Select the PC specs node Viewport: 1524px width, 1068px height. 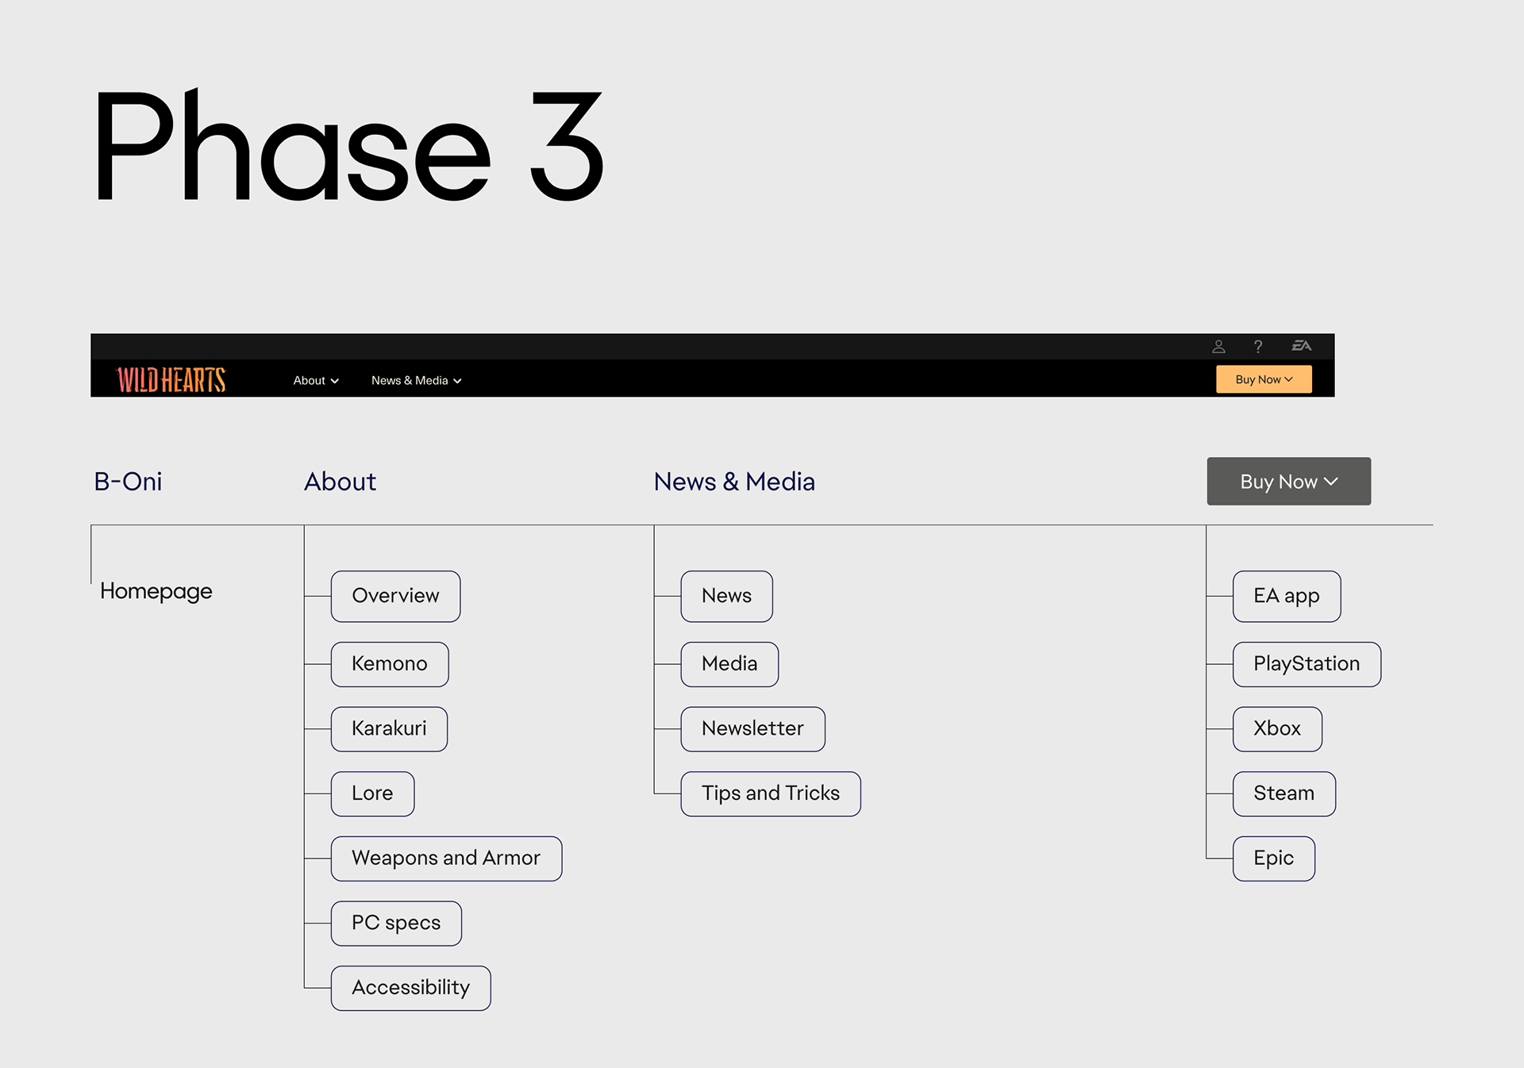tap(396, 923)
